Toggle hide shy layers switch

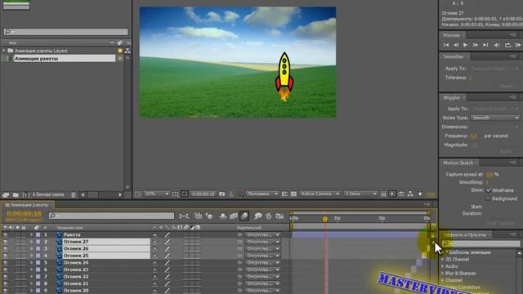click(x=223, y=216)
